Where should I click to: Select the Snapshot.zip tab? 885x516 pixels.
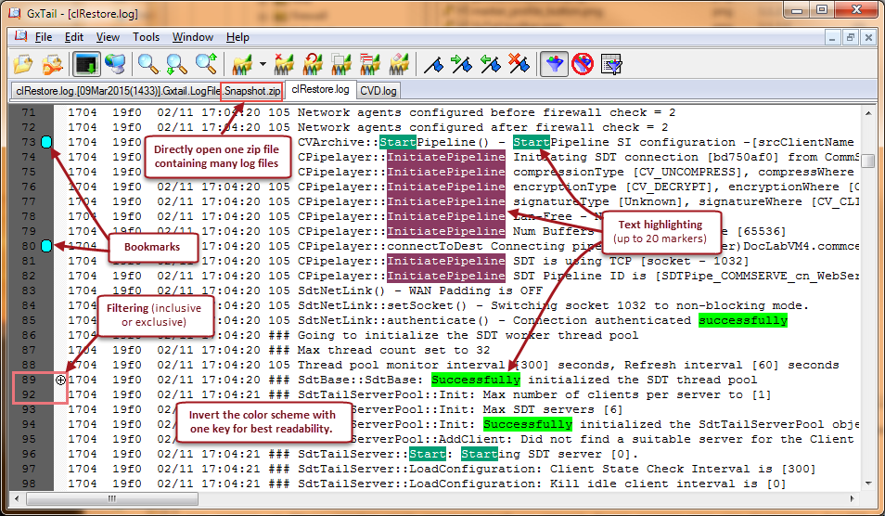[x=251, y=91]
